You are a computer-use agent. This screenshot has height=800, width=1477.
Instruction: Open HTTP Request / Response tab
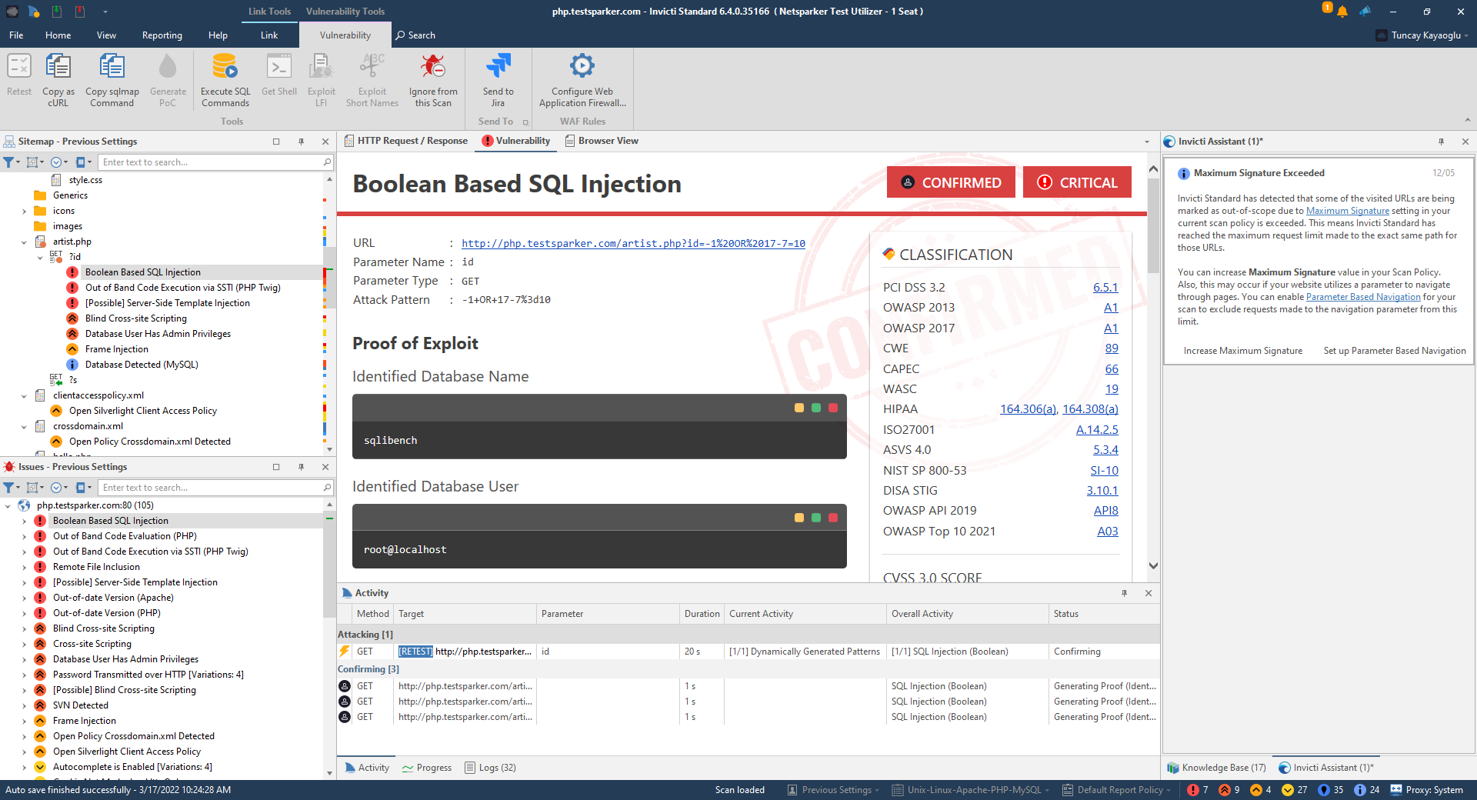(x=405, y=141)
